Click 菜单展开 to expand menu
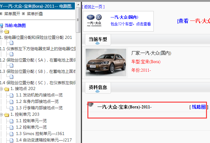The image size is (210, 143). click(x=12, y=14)
